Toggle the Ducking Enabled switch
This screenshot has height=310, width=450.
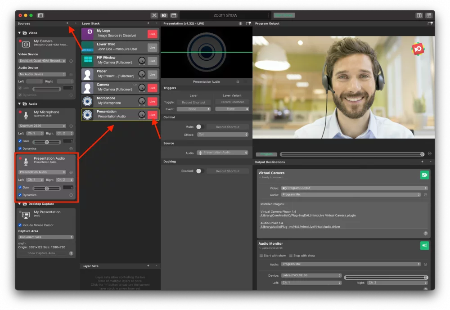(200, 171)
